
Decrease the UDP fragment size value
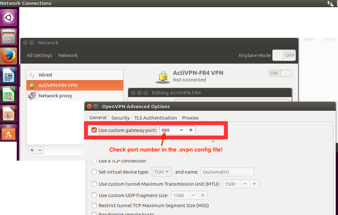click(193, 195)
